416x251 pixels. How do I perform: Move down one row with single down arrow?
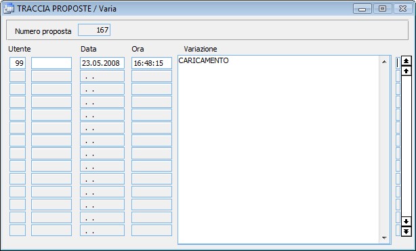point(407,221)
